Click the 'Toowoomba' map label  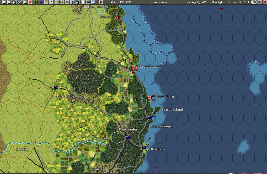pyautogui.click(x=128, y=129)
